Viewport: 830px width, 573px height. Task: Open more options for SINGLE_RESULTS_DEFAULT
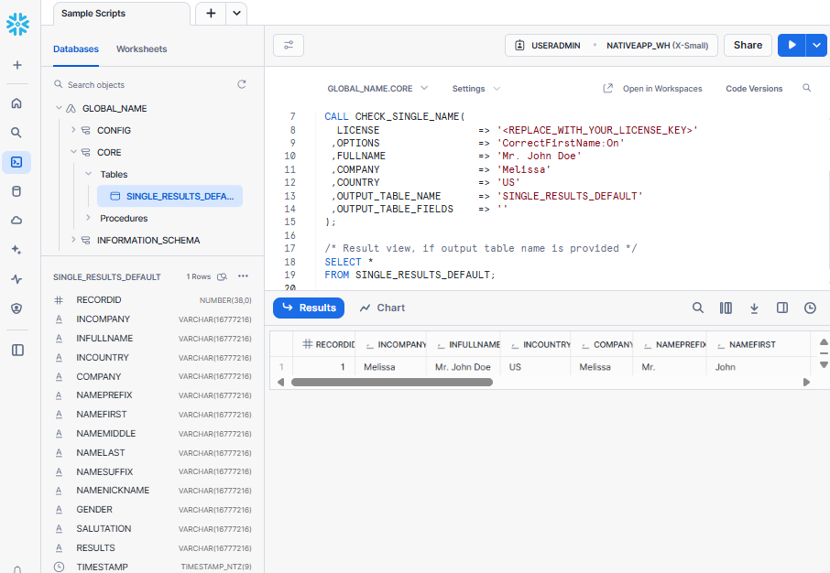[x=243, y=276]
